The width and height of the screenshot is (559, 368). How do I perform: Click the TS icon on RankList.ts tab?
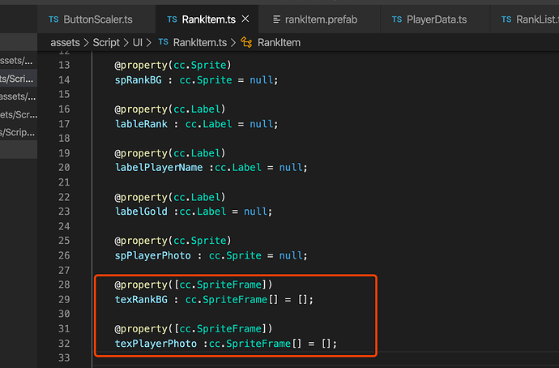(x=506, y=19)
